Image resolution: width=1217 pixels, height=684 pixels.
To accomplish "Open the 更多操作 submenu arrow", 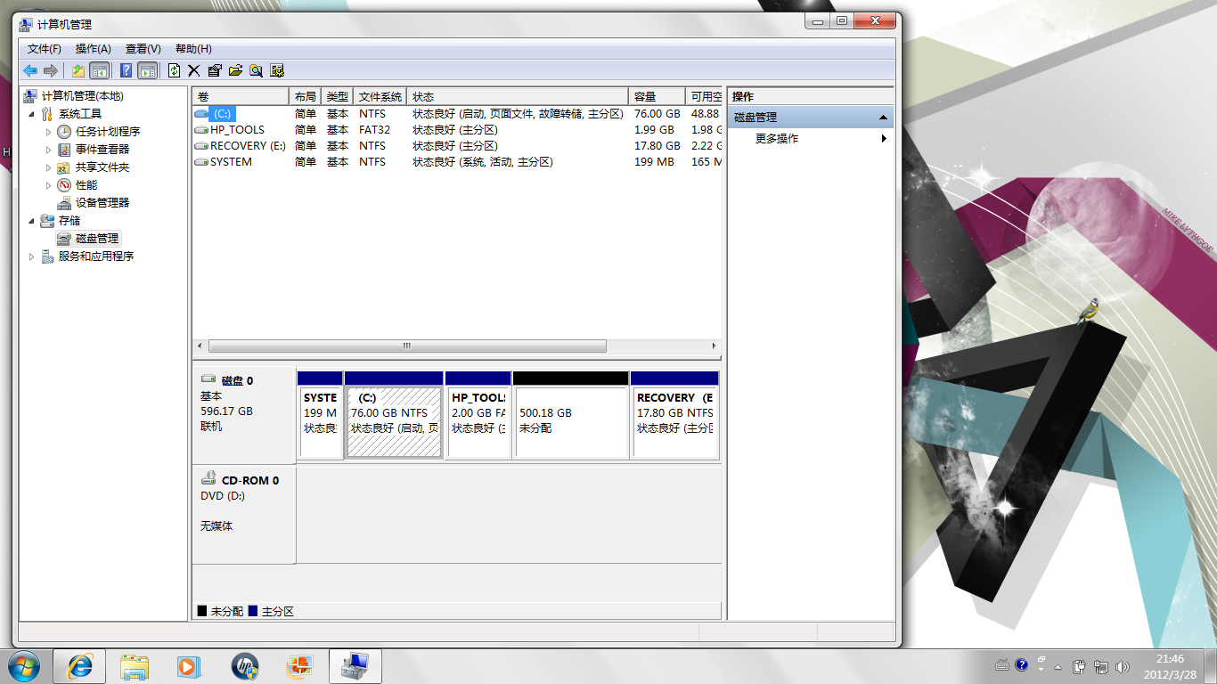I will [x=884, y=139].
